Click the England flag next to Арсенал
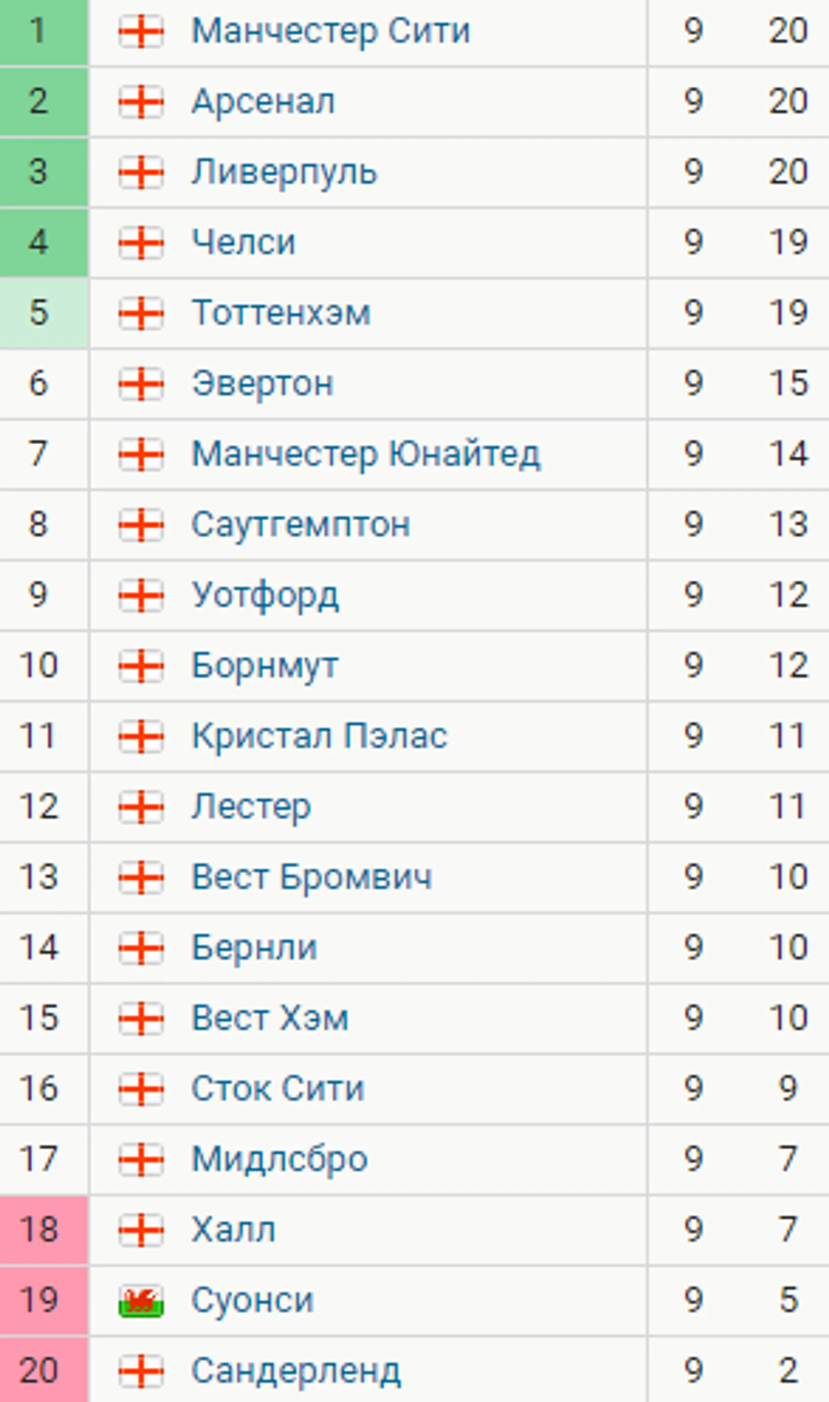829x1402 pixels. (x=141, y=102)
